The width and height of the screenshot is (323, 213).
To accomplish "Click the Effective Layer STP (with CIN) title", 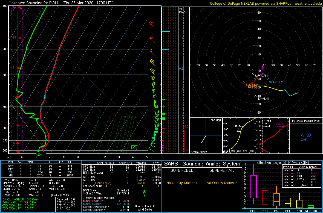I will pyautogui.click(x=282, y=163).
